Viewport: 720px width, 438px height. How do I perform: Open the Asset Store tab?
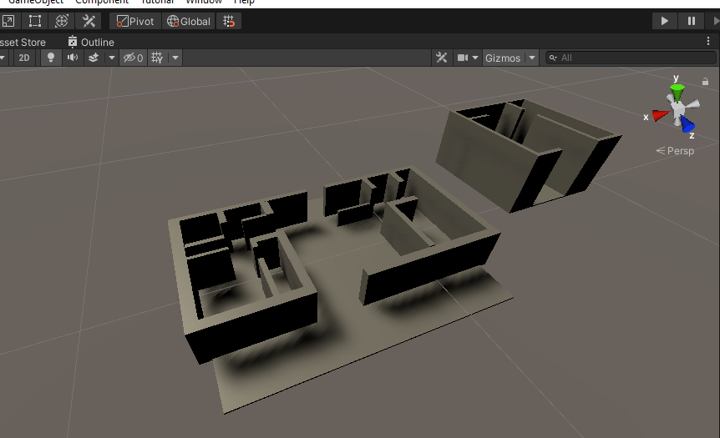(x=23, y=42)
